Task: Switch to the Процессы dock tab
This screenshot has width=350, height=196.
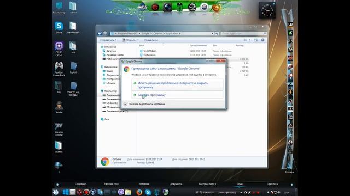Action: 272,184
